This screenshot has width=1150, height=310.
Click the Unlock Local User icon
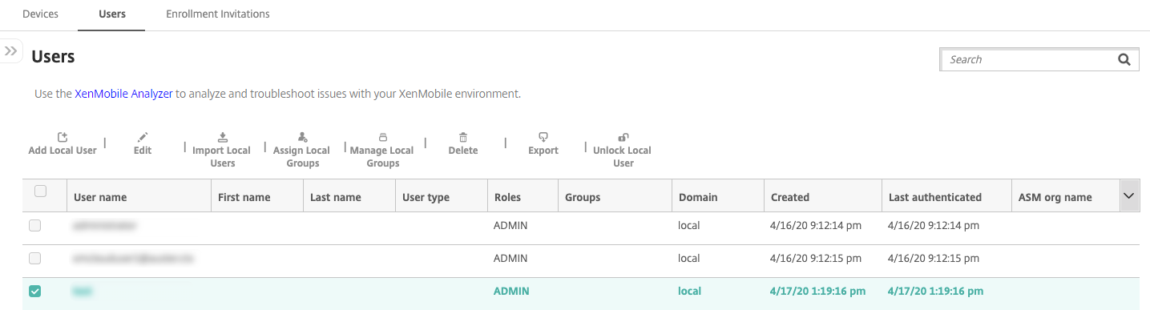[x=623, y=137]
